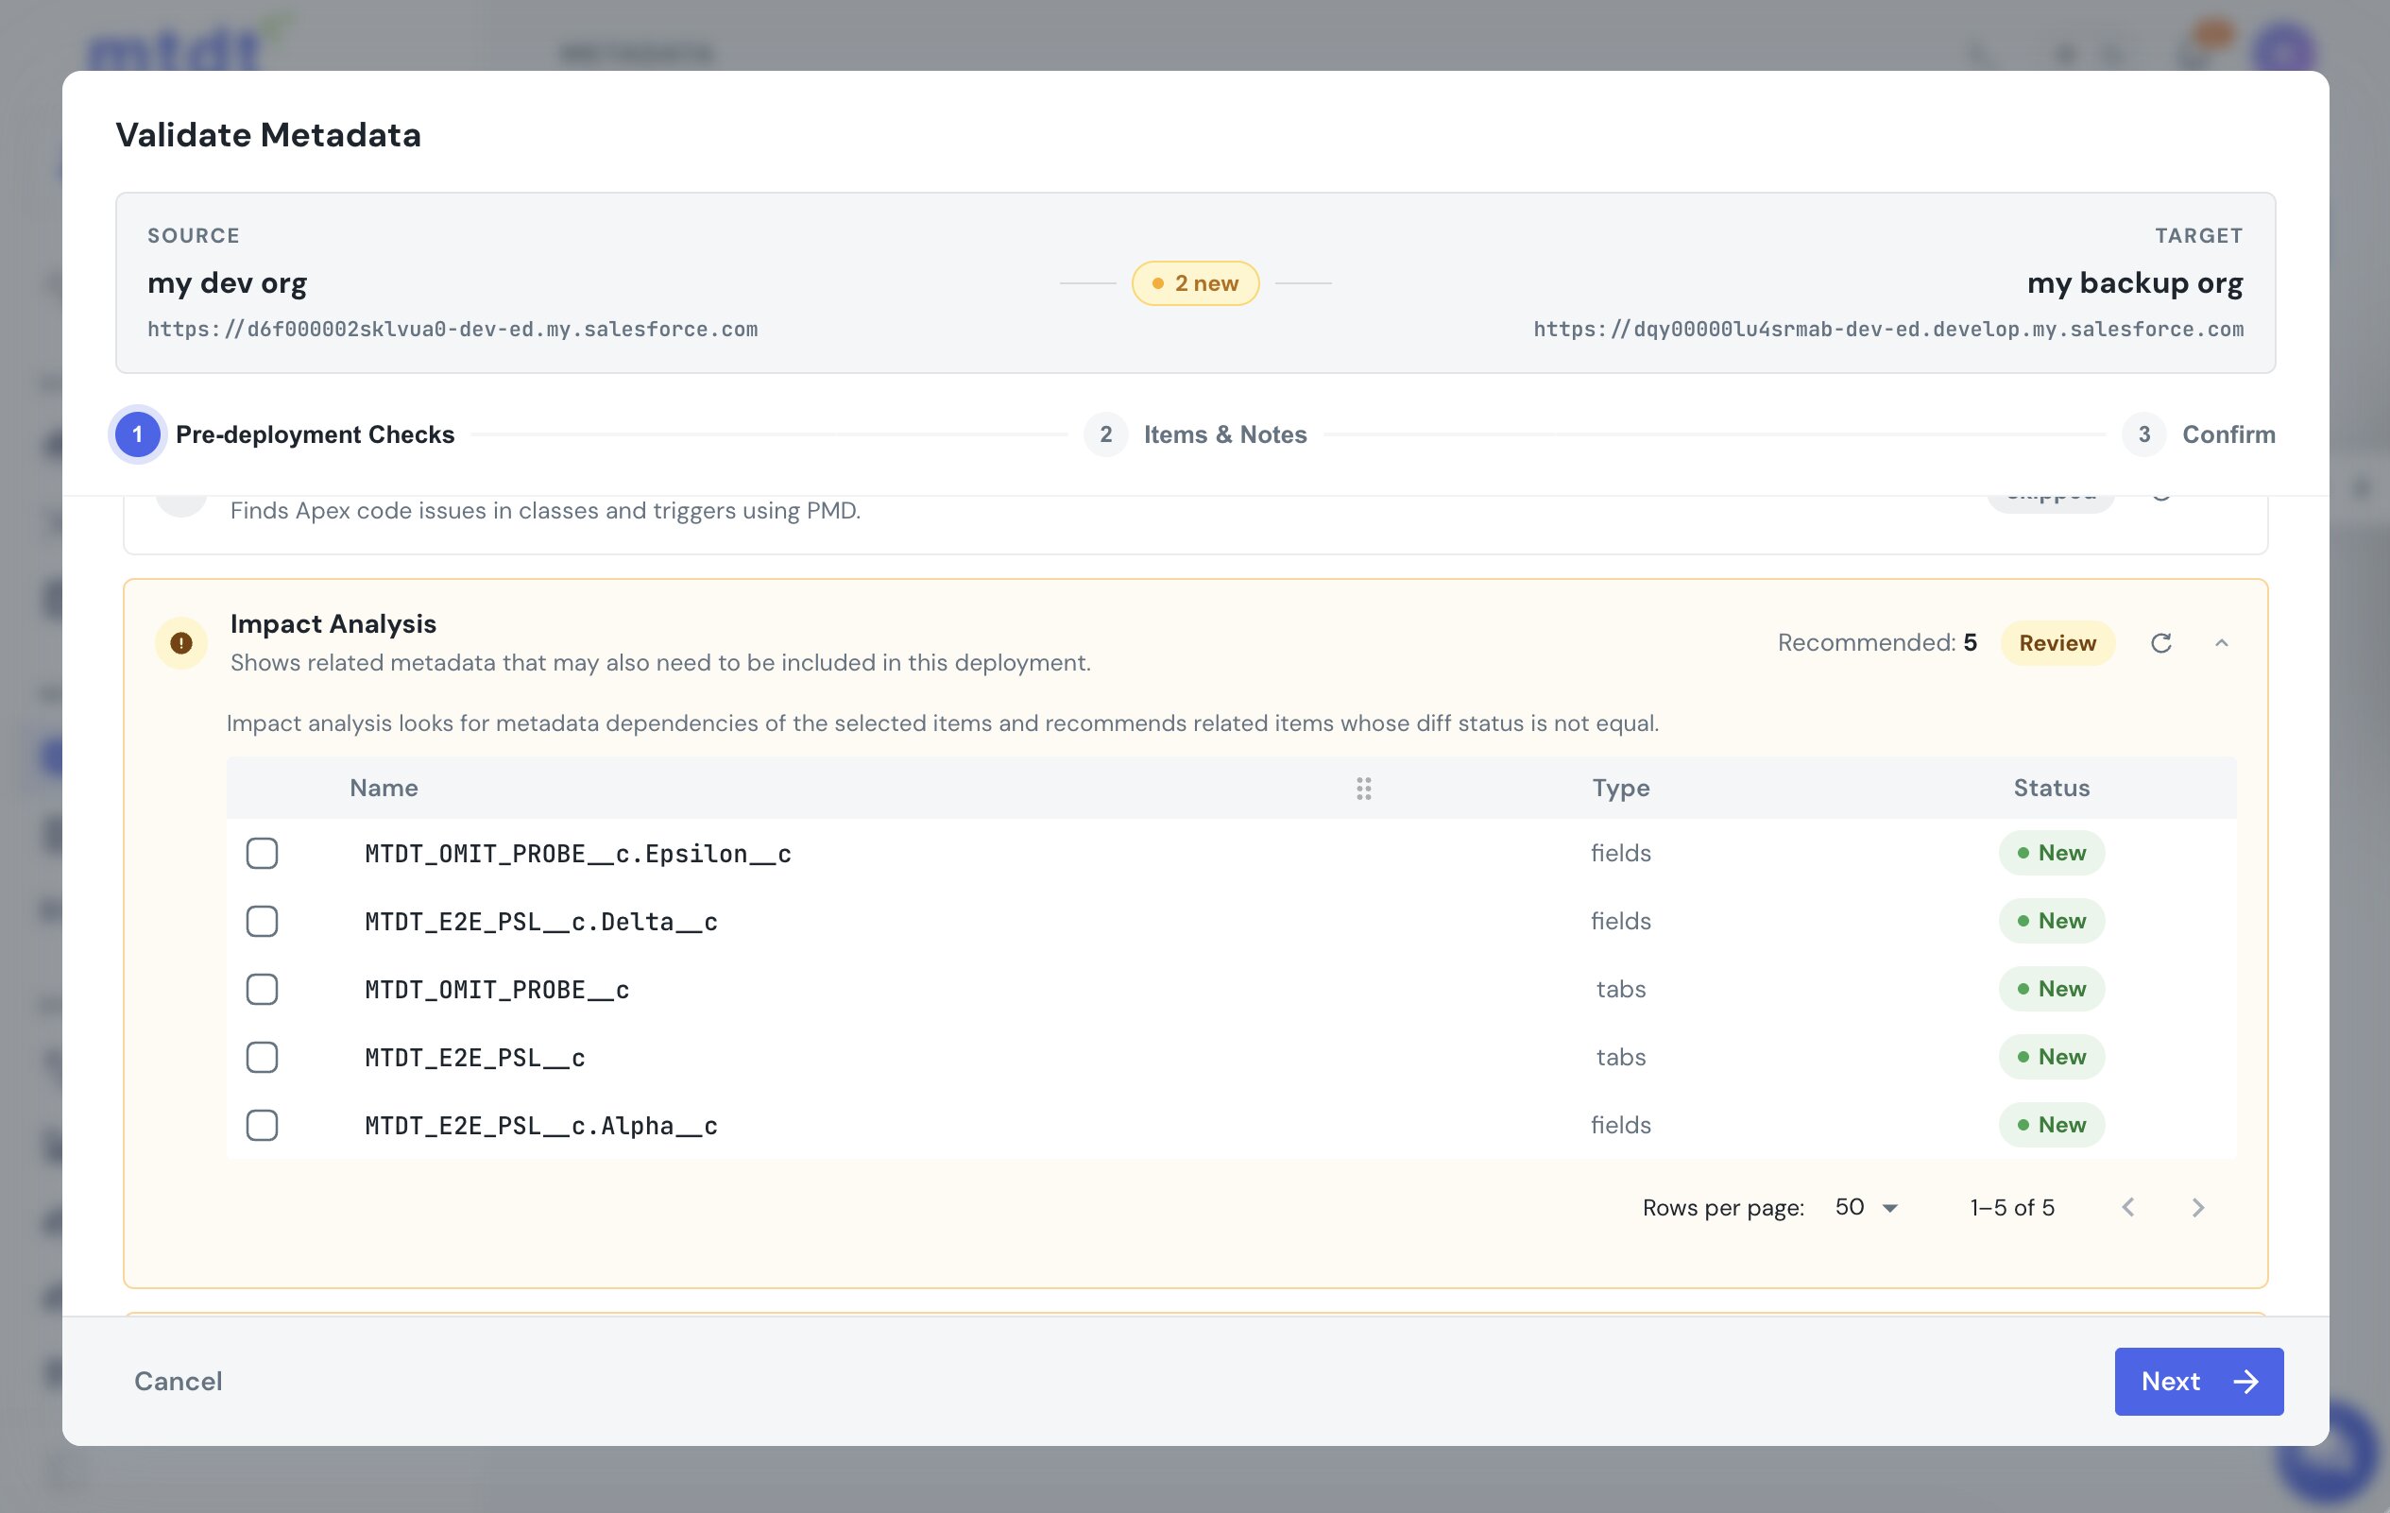Go to the next table page
Viewport: 2390px width, 1513px height.
(2197, 1207)
